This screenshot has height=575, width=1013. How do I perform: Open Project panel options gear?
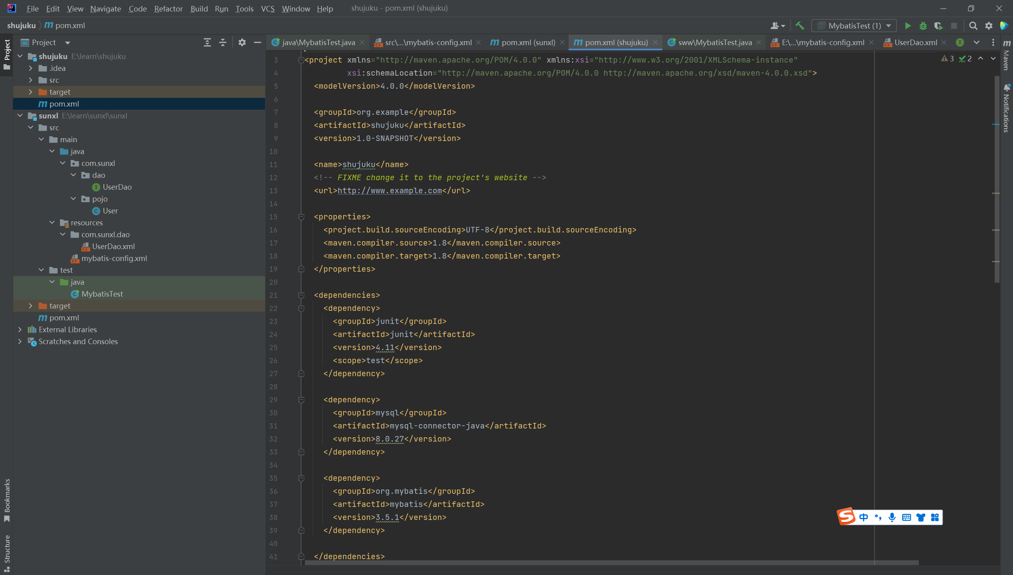(242, 42)
